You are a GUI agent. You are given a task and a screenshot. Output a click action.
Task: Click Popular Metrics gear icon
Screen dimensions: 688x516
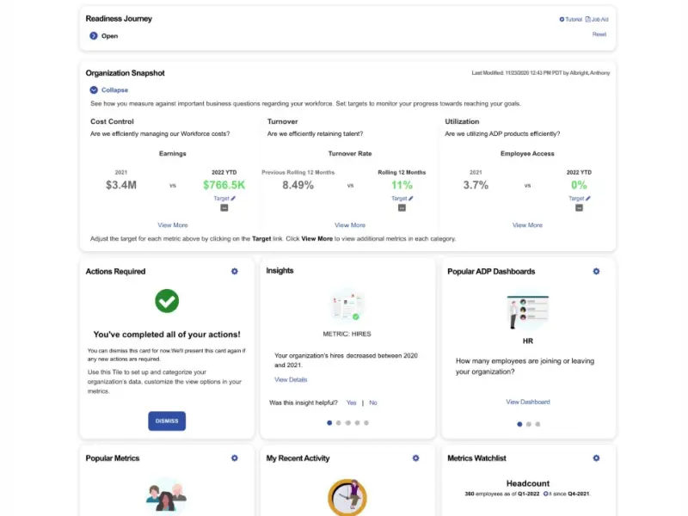tap(234, 458)
